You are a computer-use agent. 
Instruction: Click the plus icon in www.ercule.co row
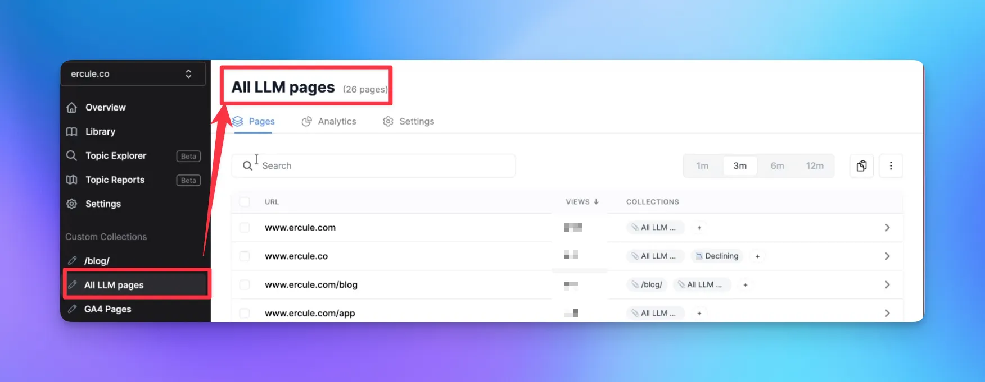click(757, 256)
